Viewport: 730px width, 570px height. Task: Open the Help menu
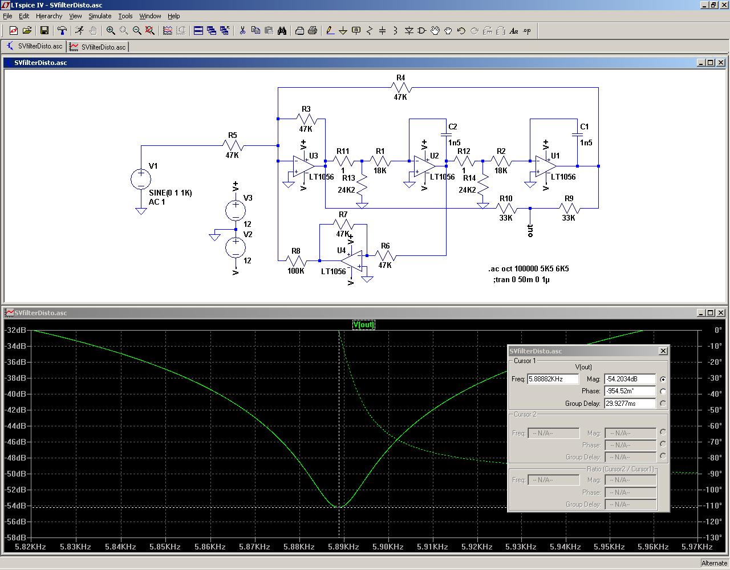(174, 16)
